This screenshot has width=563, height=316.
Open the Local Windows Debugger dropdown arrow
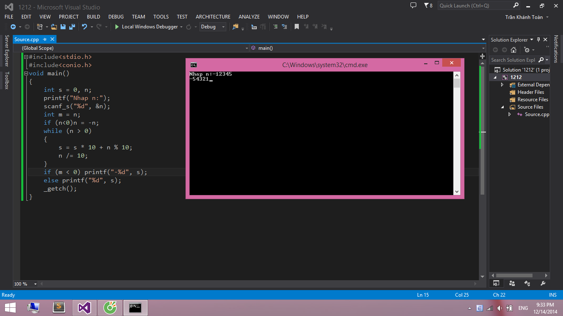click(181, 27)
